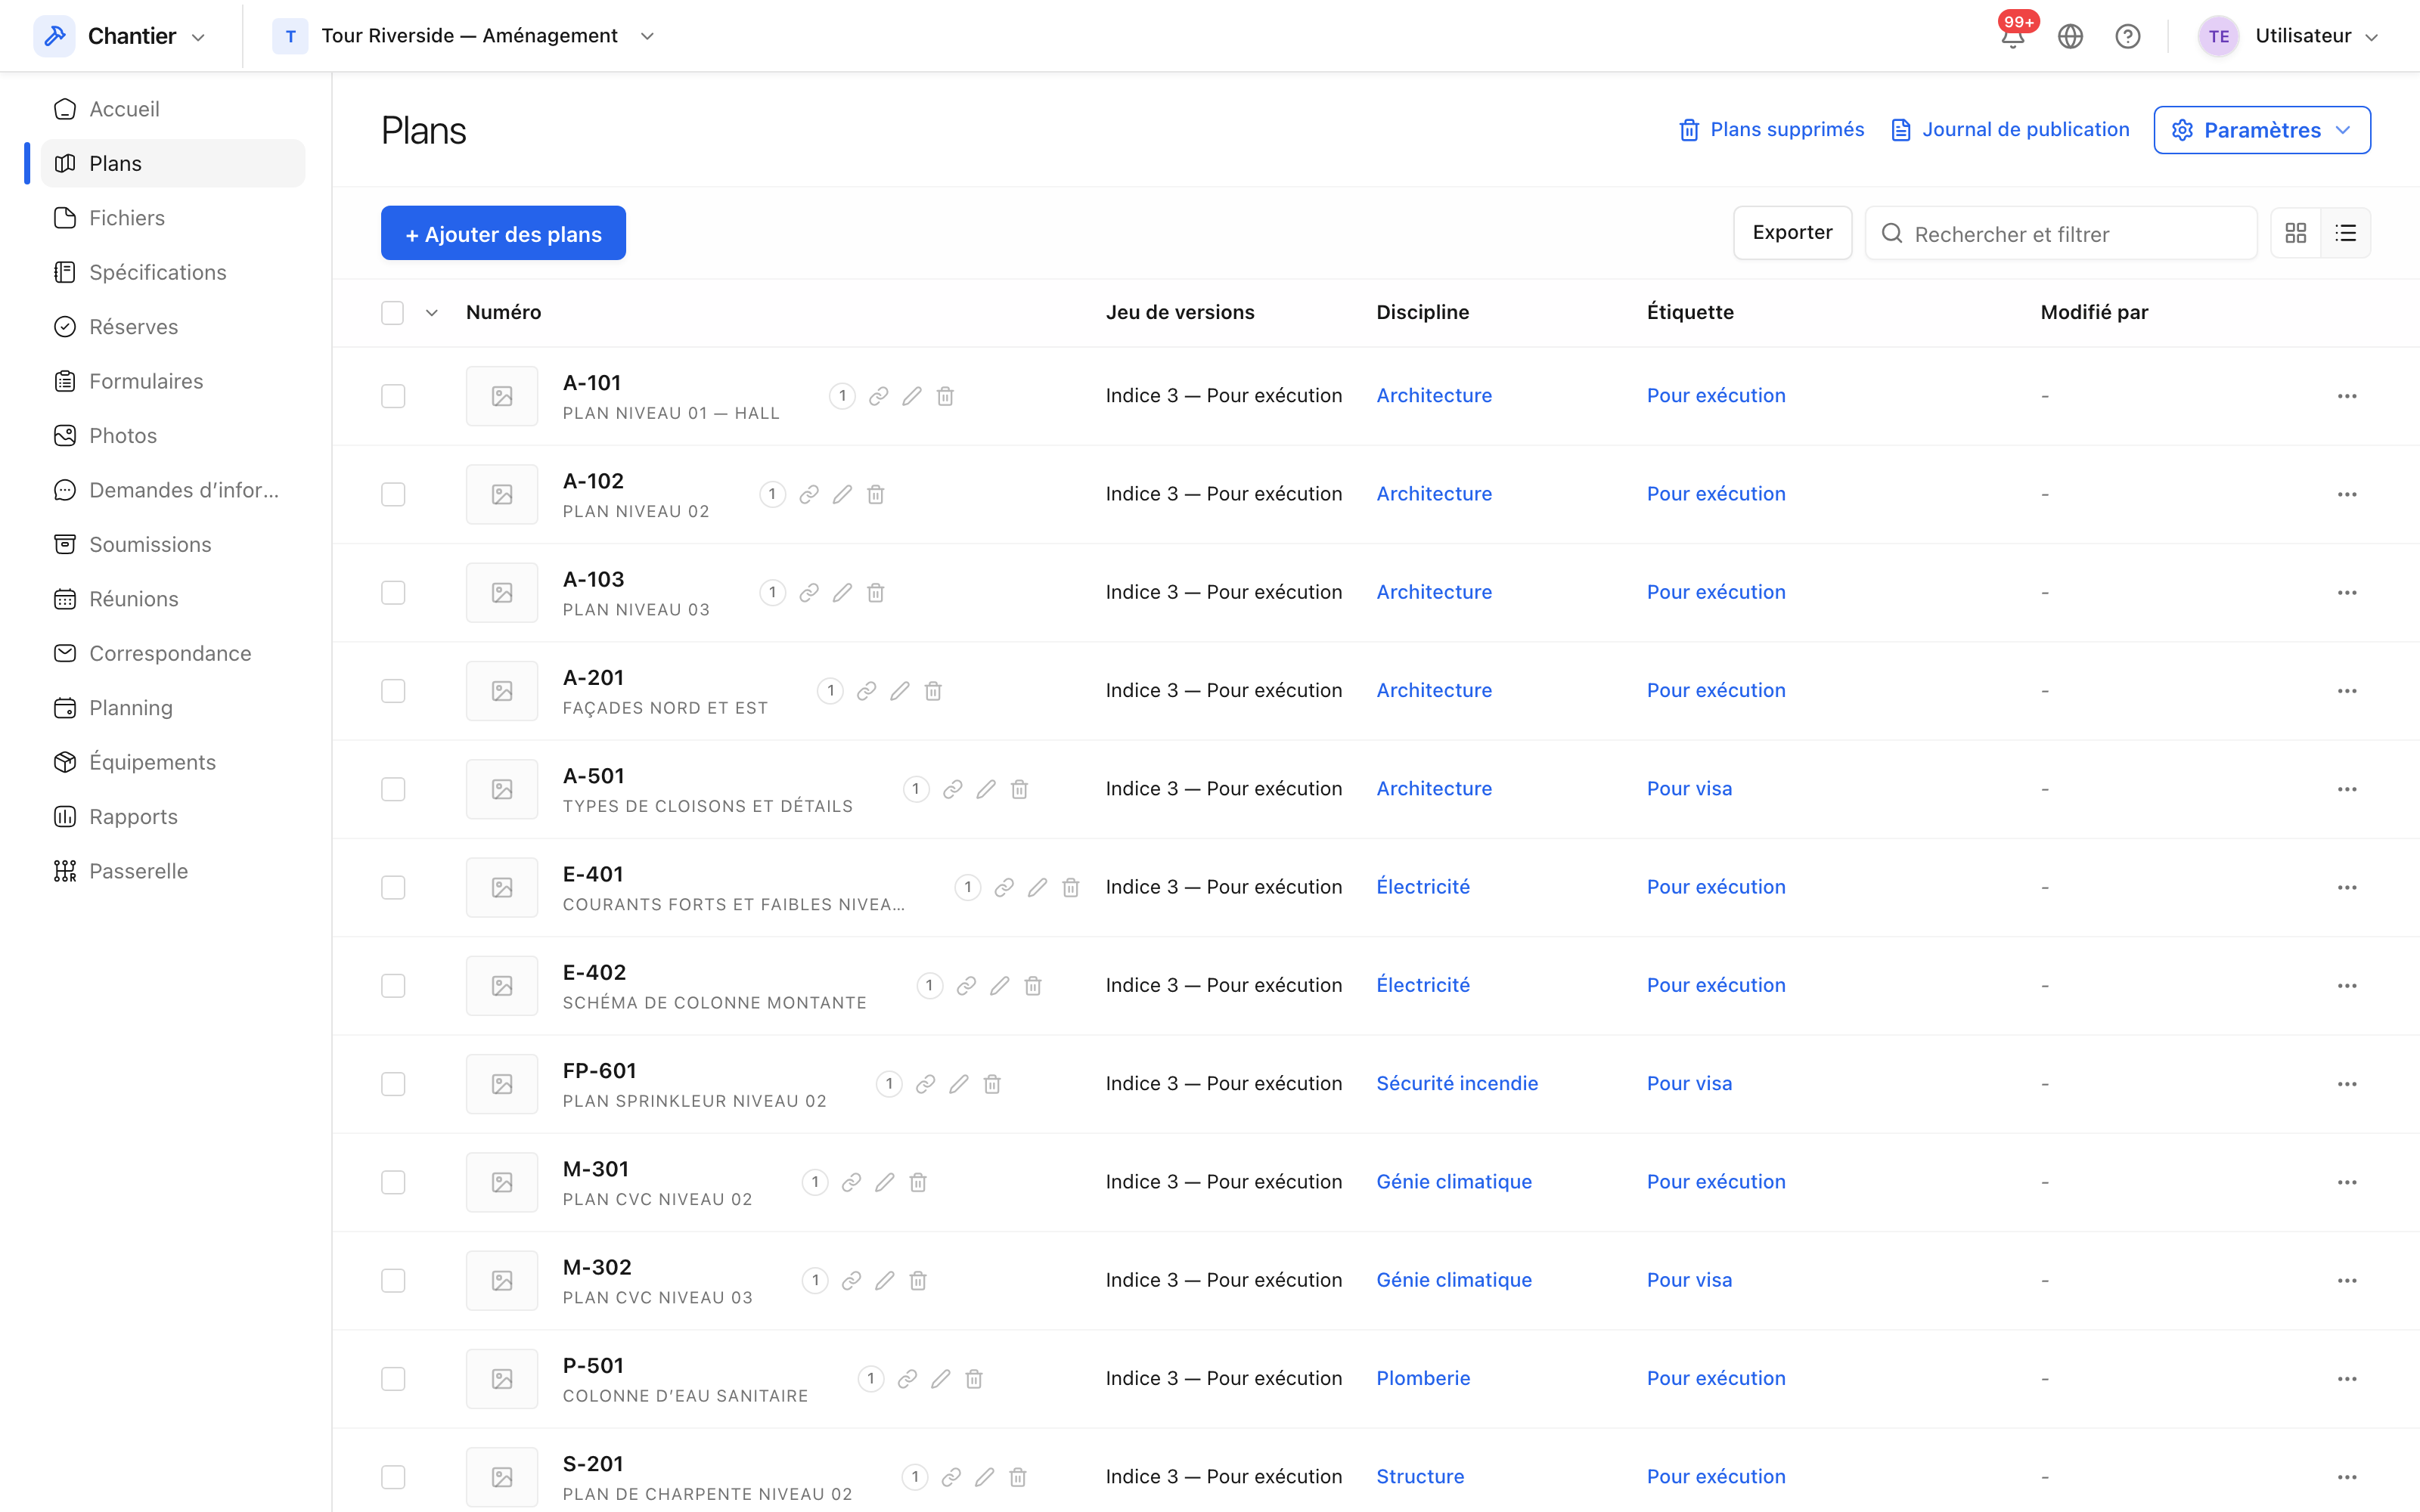Focus the Rechercher et filtrer search field
This screenshot has height=1512, width=2420.
click(2060, 233)
